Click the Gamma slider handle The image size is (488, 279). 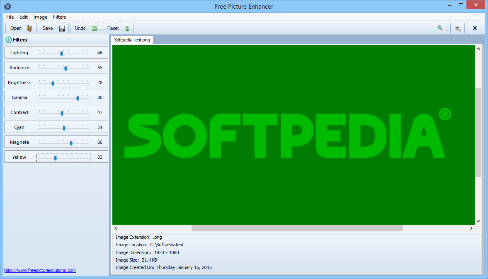click(78, 98)
